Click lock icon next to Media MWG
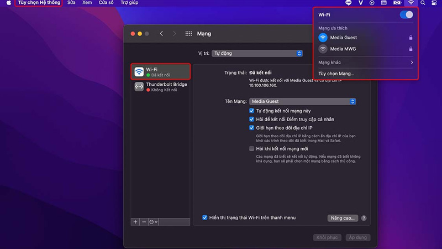 click(x=411, y=49)
